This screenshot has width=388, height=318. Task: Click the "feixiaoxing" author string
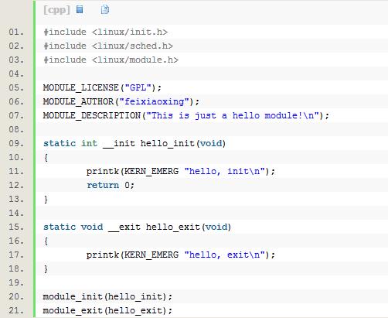coord(155,101)
